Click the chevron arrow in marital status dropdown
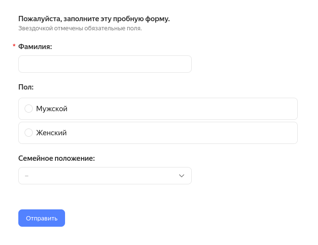This screenshot has height=245, width=318. (x=182, y=176)
